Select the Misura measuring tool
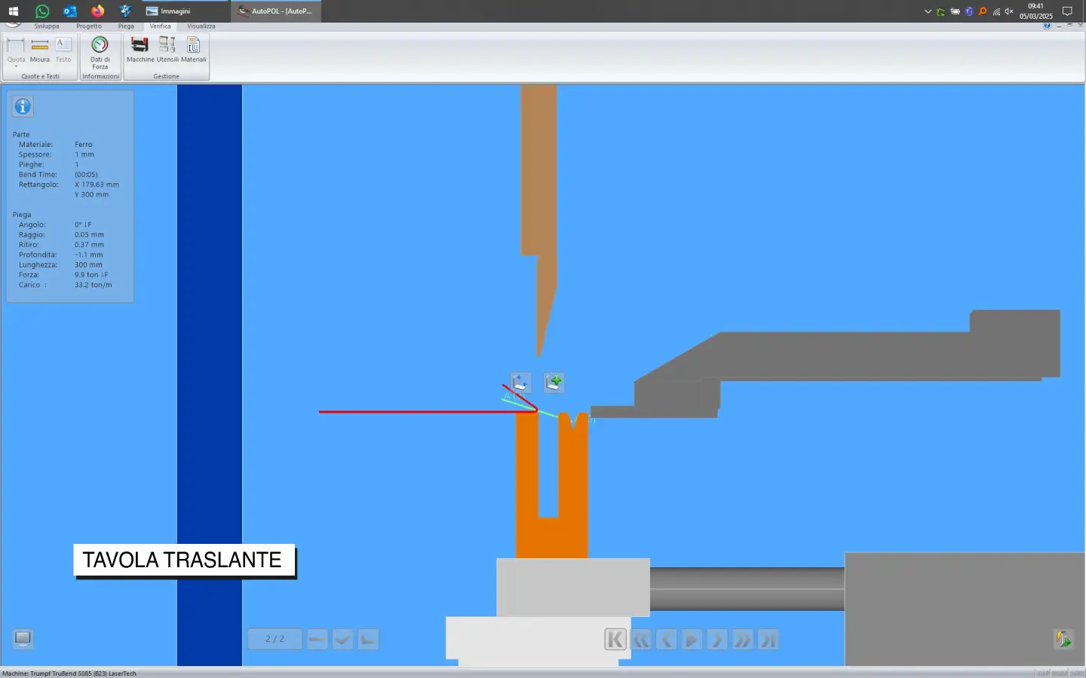The height and width of the screenshot is (678, 1086). [x=40, y=49]
